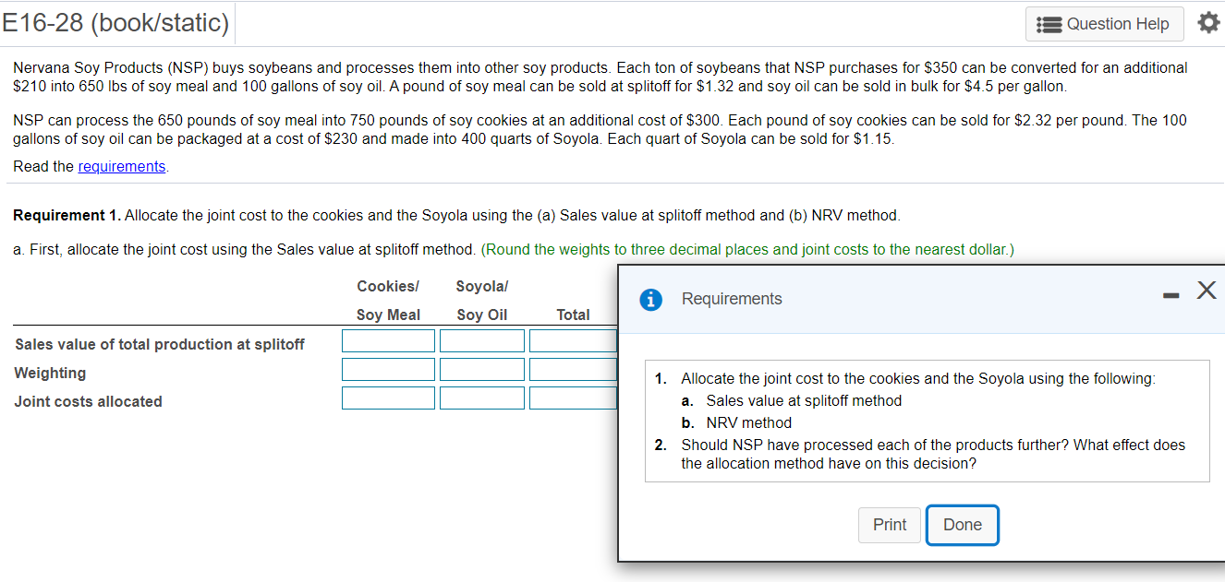This screenshot has width=1225, height=582.
Task: Click the Total joint costs allocated field
Action: [573, 398]
